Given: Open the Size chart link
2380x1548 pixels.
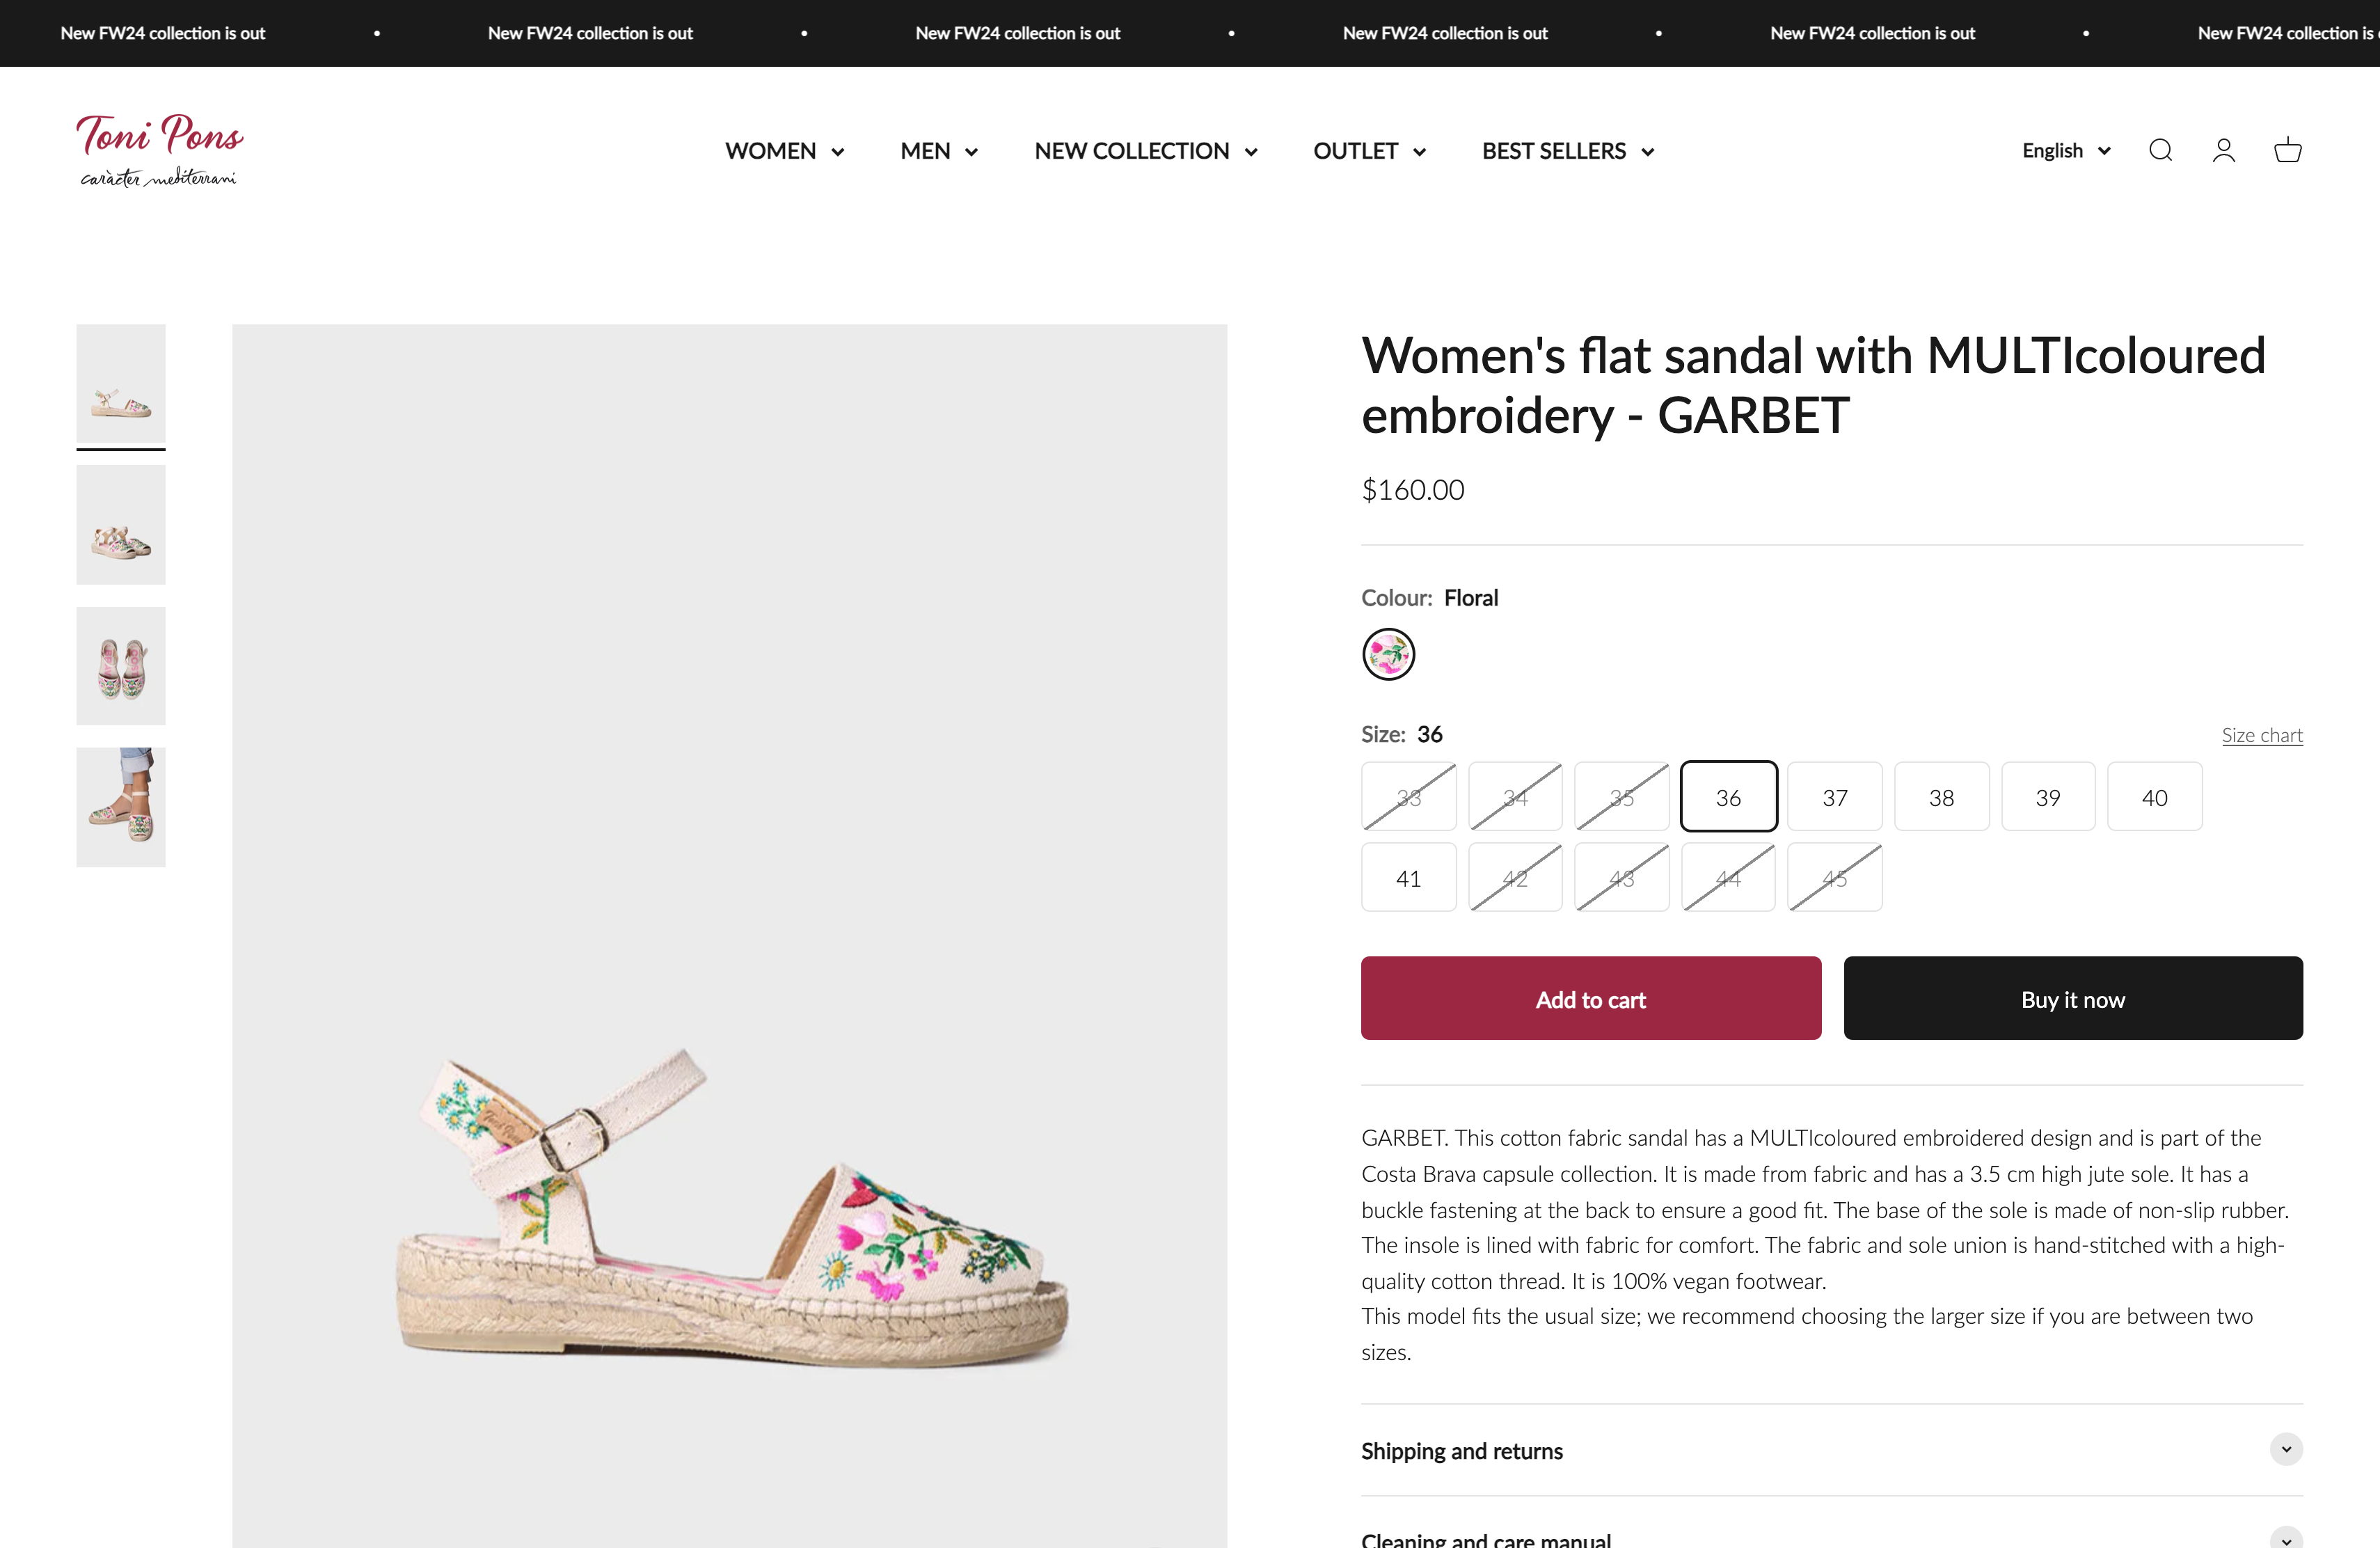Looking at the screenshot, I should point(2262,735).
